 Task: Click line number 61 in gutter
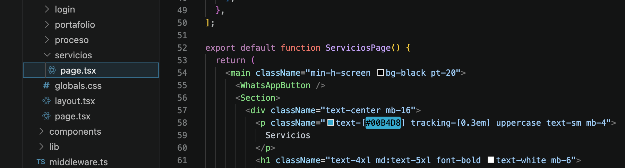point(182,160)
